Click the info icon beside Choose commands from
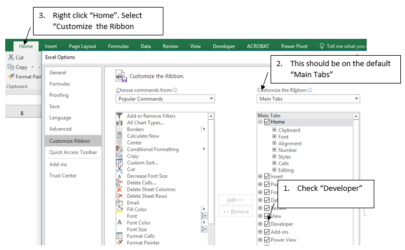 tap(175, 90)
